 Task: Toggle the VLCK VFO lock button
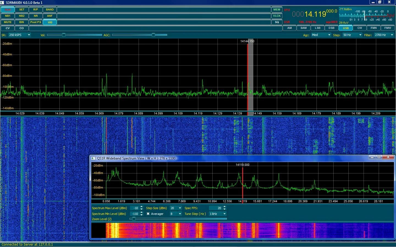(x=277, y=16)
